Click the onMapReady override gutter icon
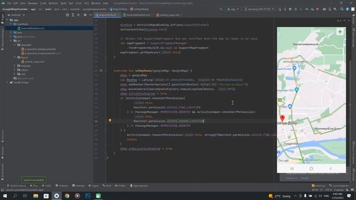Image resolution: width=356 pixels, height=200 pixels. coord(101,71)
